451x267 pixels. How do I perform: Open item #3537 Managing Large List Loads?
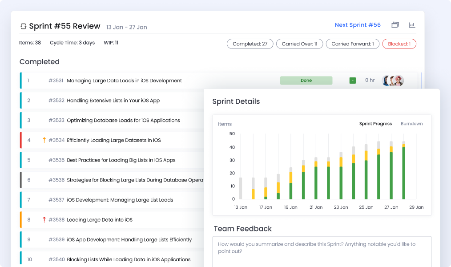tap(120, 200)
